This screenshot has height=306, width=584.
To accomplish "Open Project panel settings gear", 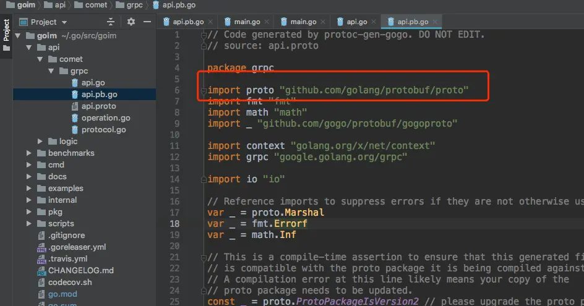I will pyautogui.click(x=131, y=22).
